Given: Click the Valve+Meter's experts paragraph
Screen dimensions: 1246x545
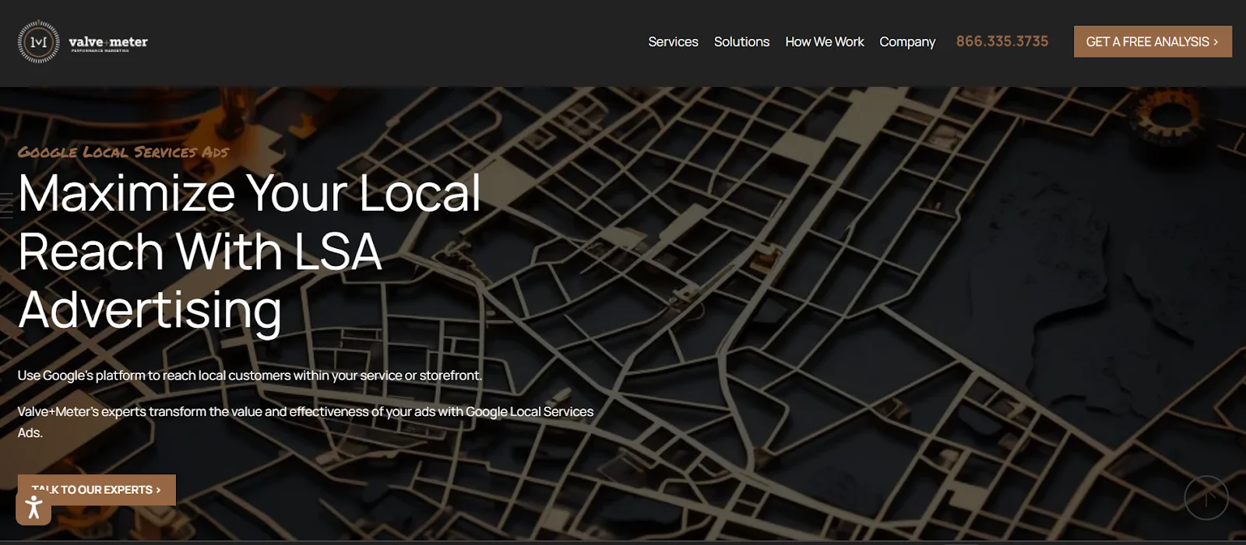Looking at the screenshot, I should point(305,422).
